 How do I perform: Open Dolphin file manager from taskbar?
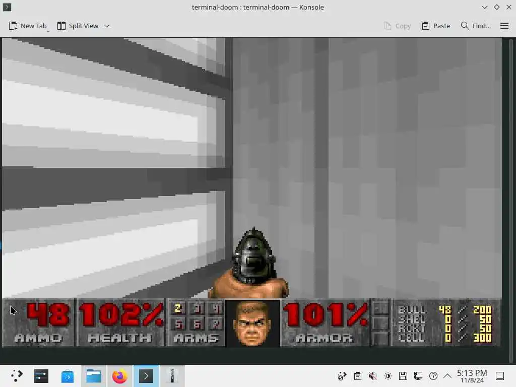93,376
